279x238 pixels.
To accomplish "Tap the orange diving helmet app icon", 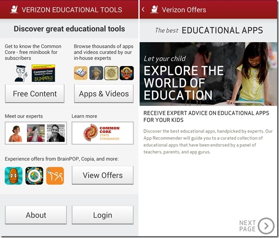I will pos(127,73).
